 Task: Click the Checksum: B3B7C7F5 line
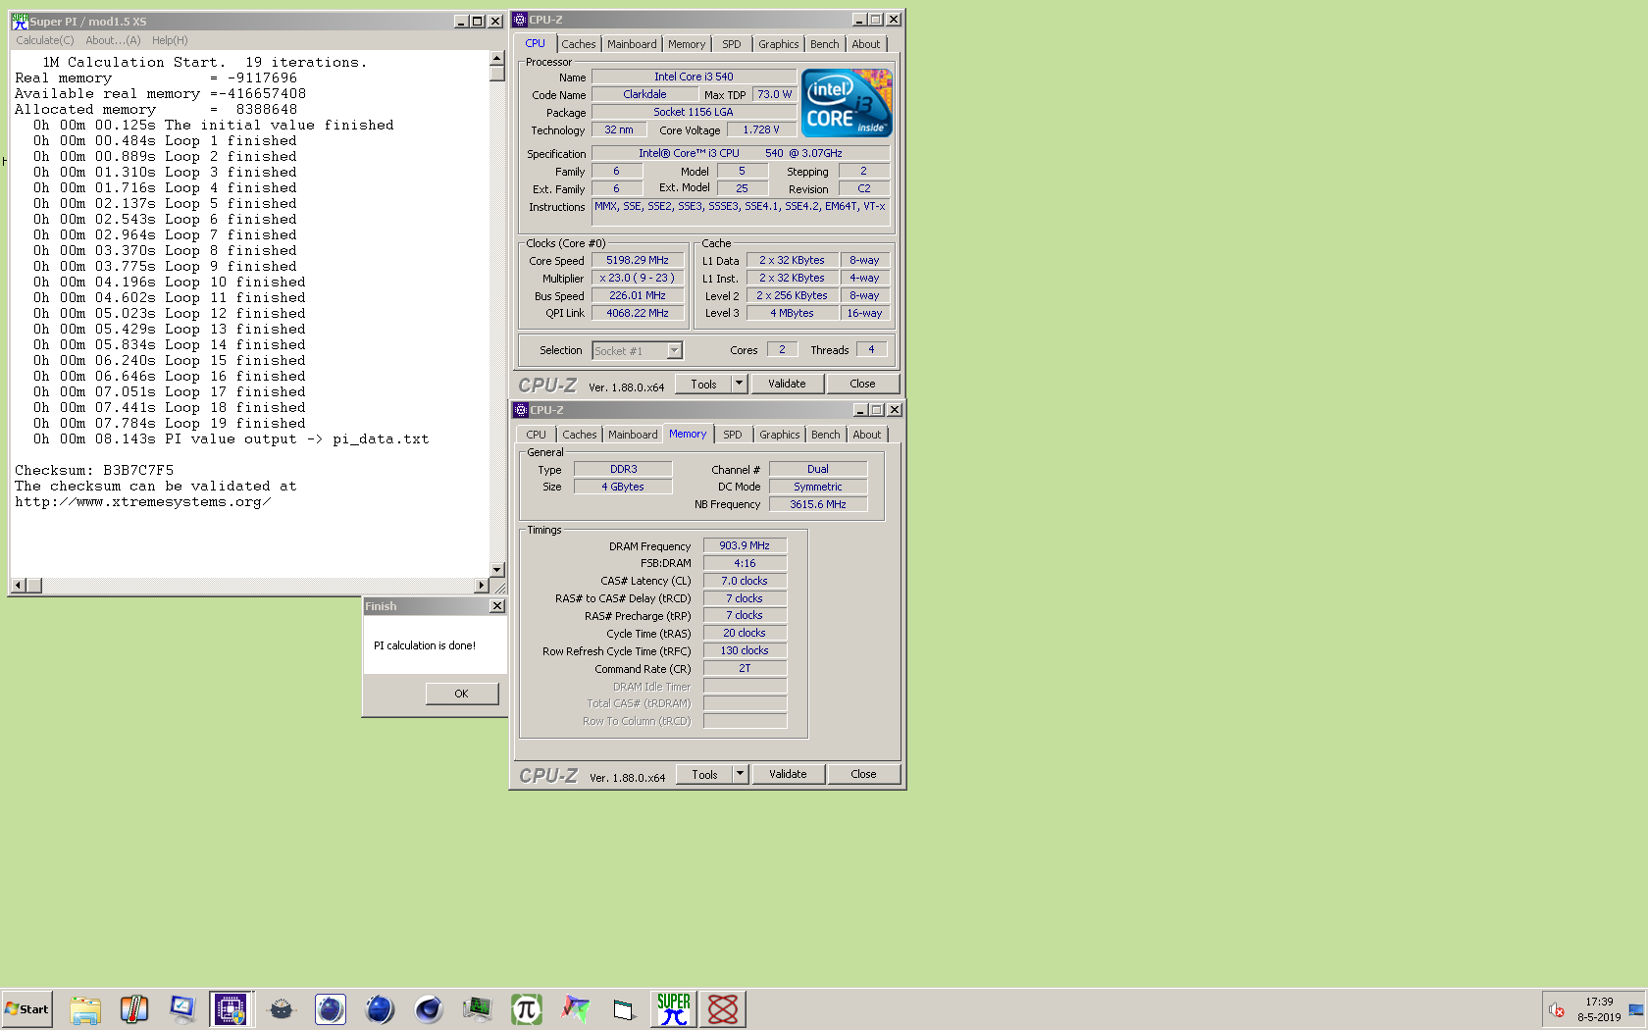click(94, 471)
